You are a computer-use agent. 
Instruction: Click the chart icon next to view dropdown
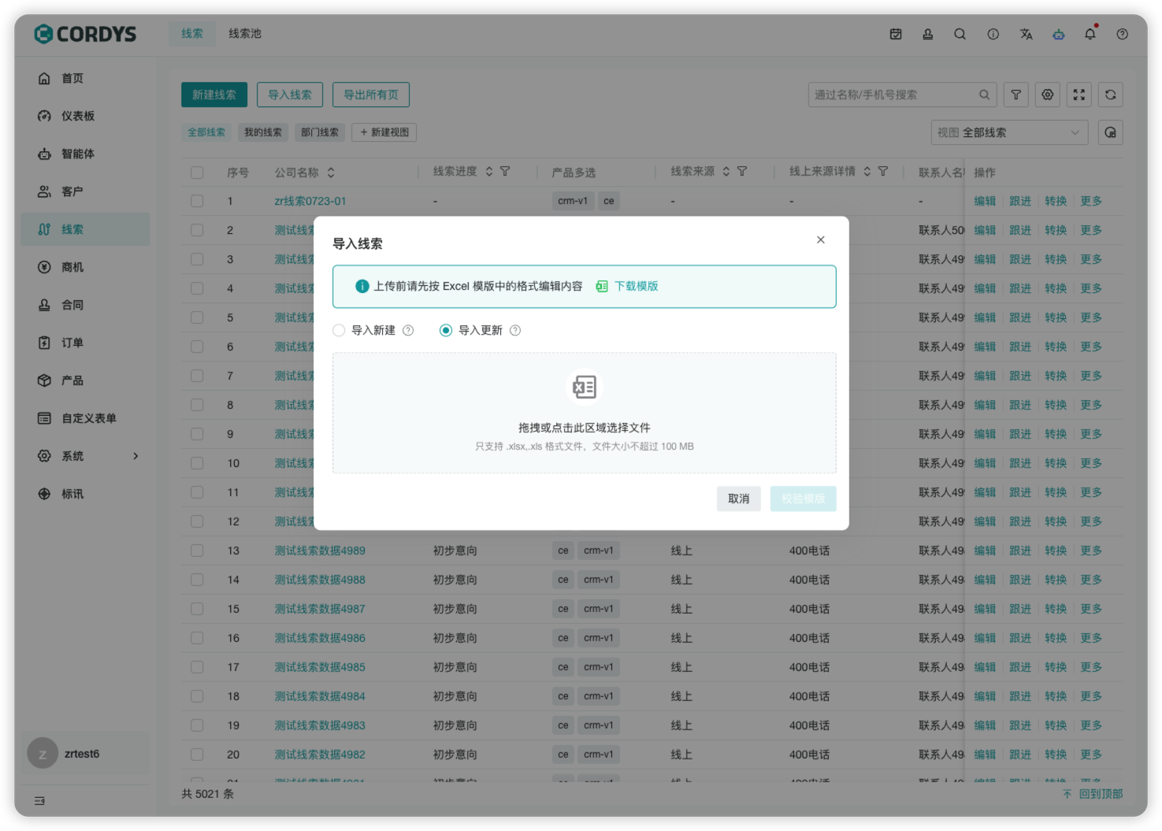(x=1111, y=132)
